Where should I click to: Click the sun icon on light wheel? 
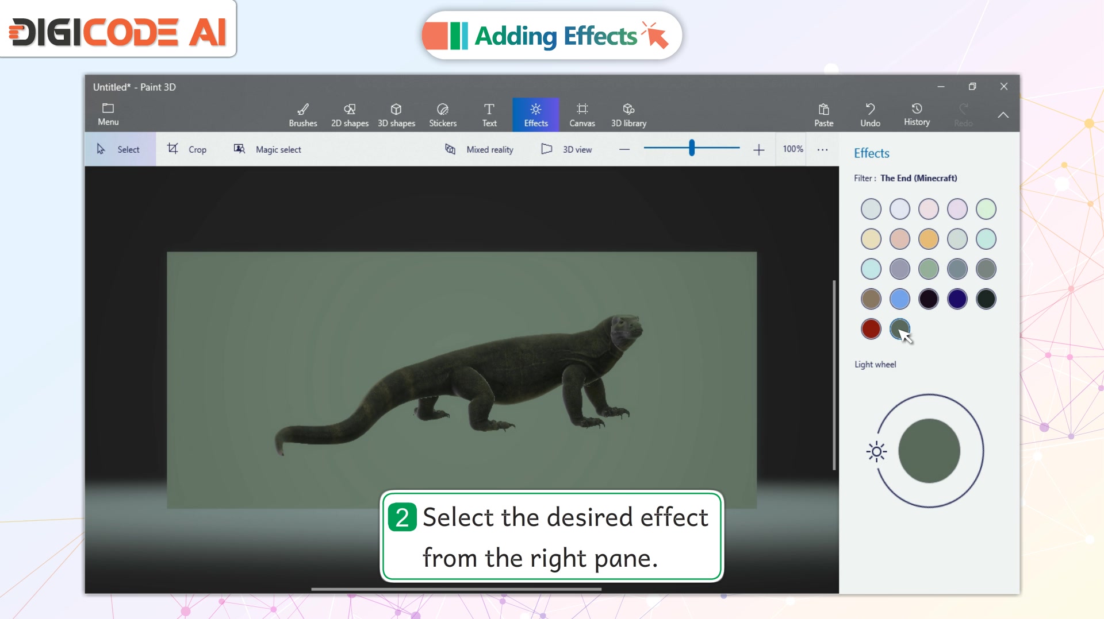coord(876,451)
